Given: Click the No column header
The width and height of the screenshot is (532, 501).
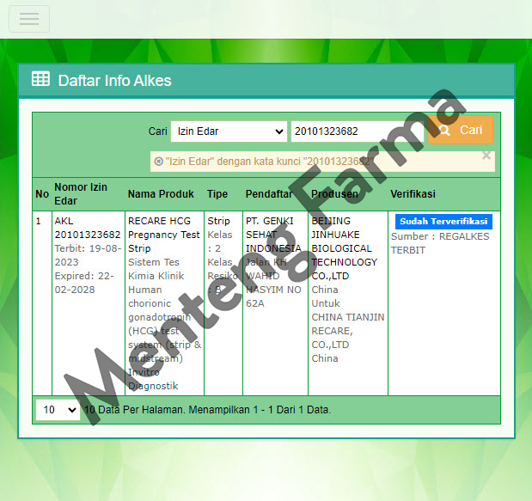Looking at the screenshot, I should (42, 194).
